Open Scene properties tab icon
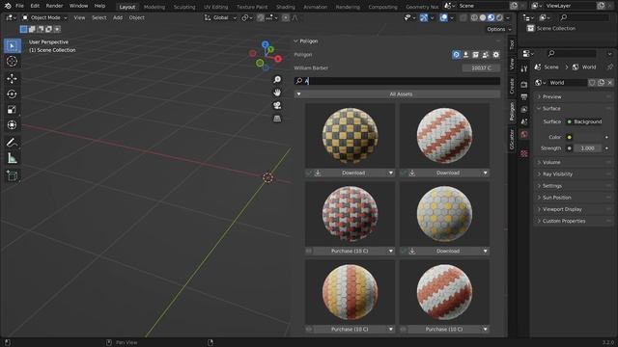 [524, 122]
